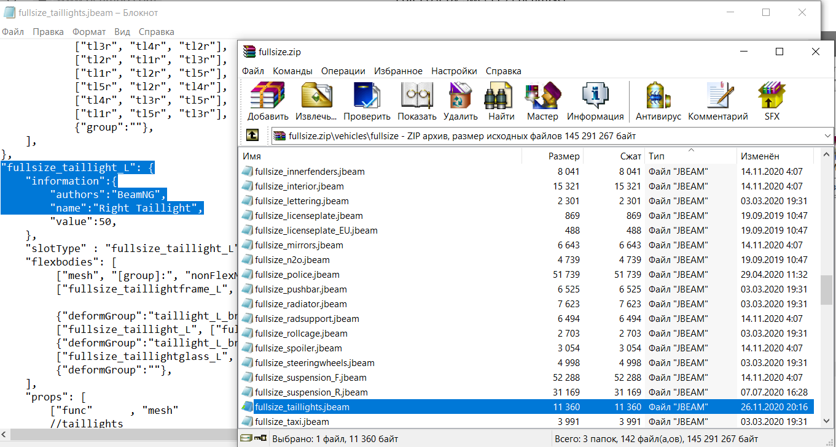Click the "Выбрано: 1 файл" status bar text
This screenshot has width=836, height=447.
click(x=335, y=438)
